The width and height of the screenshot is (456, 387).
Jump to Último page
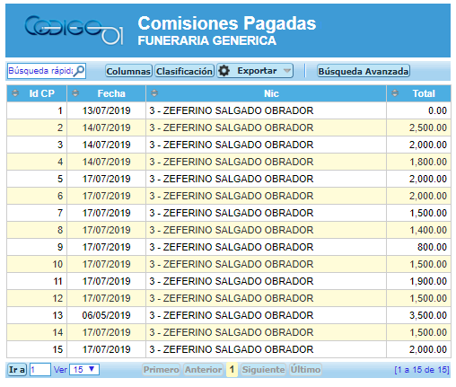tap(305, 370)
